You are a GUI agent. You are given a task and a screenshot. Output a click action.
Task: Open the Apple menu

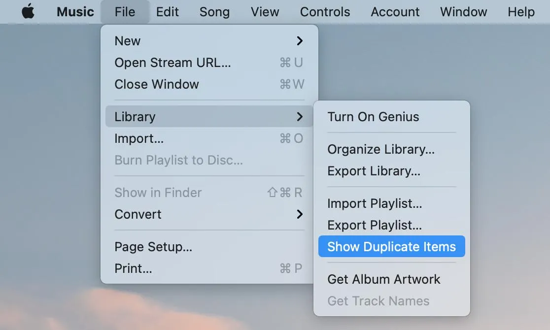tap(28, 11)
